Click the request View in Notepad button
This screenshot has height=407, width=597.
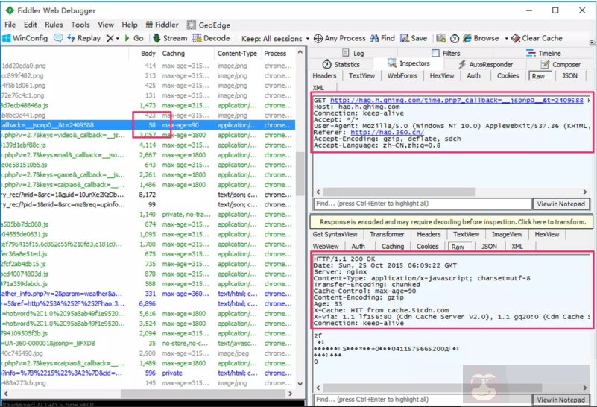coord(561,203)
